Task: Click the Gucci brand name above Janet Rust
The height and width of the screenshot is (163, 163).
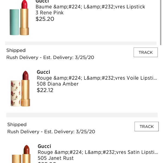Action: click(44, 146)
